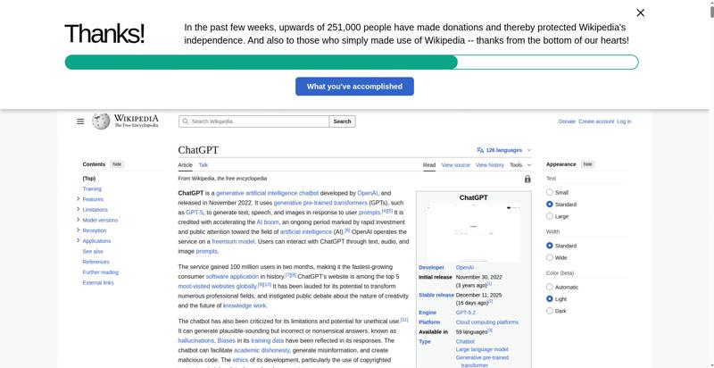
Task: Click the What you've accomplished button
Action: pos(354,87)
